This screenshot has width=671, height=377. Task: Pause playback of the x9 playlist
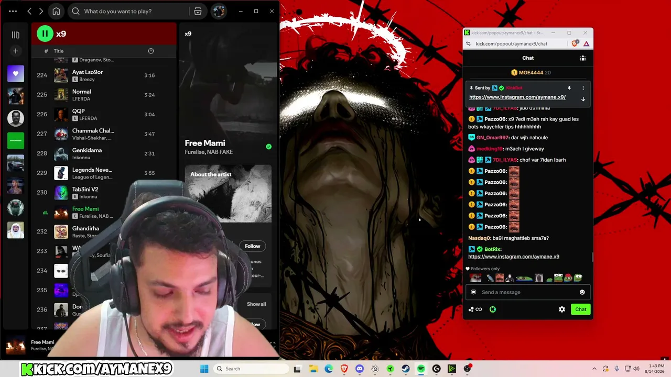[x=45, y=34]
